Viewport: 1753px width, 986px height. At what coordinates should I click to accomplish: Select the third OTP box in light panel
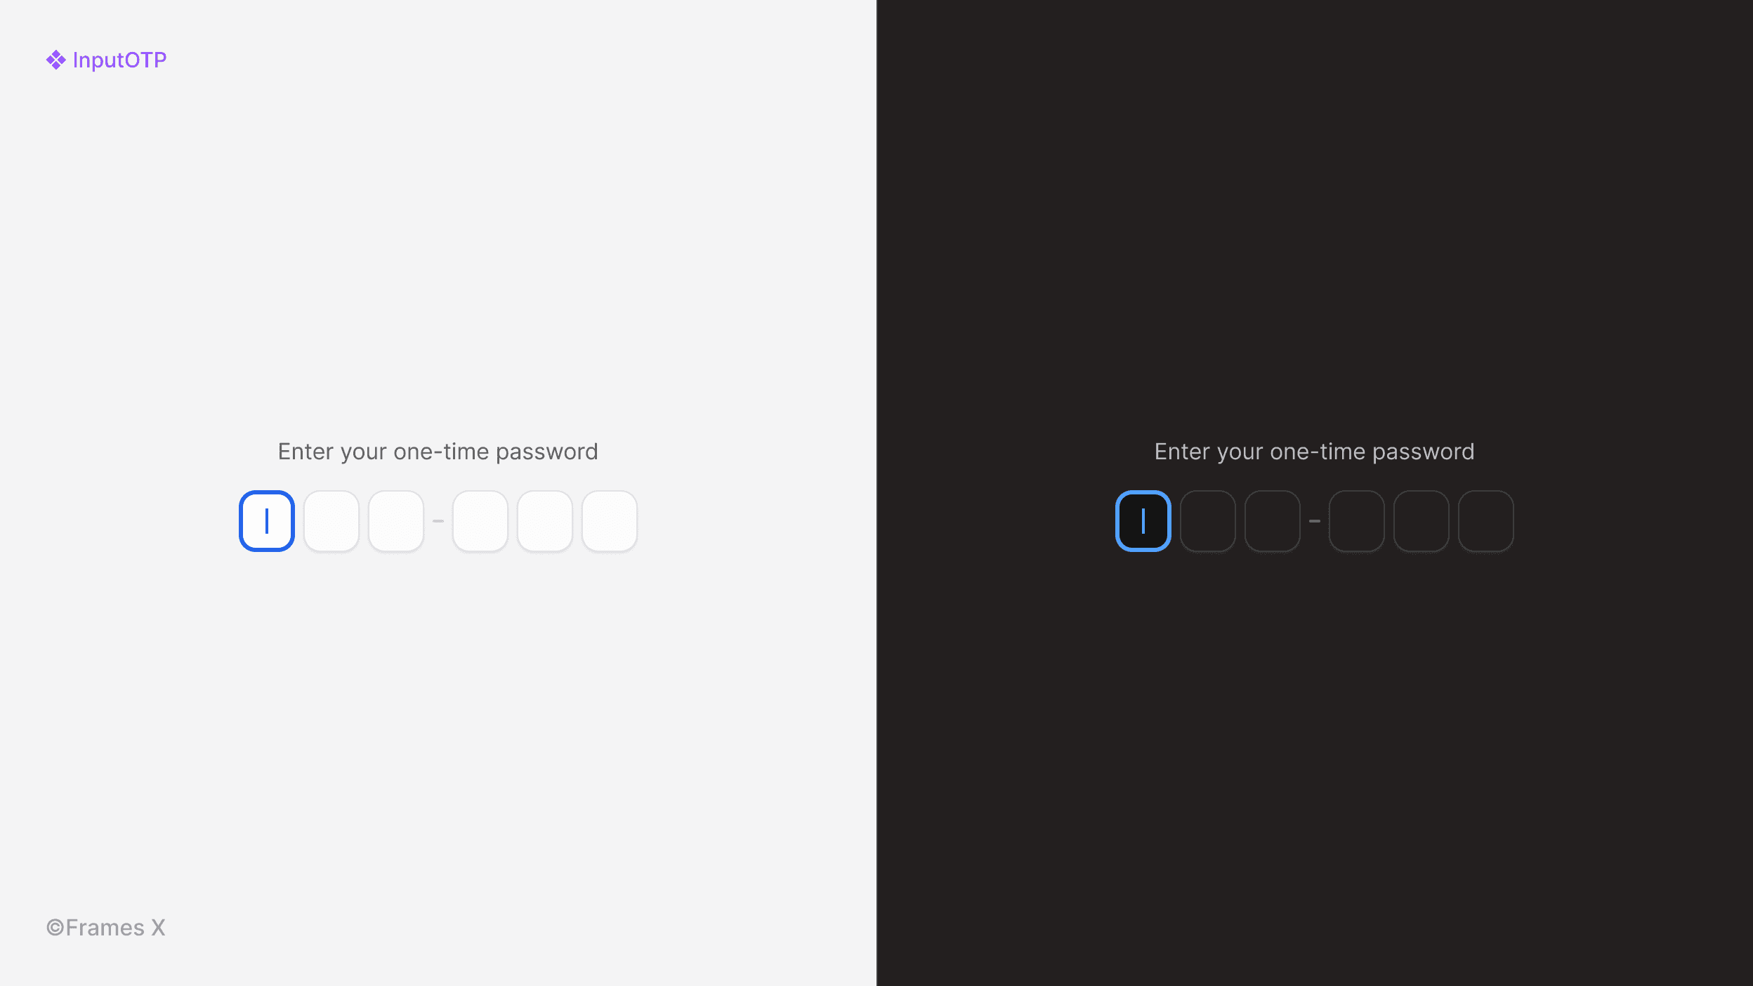[396, 521]
